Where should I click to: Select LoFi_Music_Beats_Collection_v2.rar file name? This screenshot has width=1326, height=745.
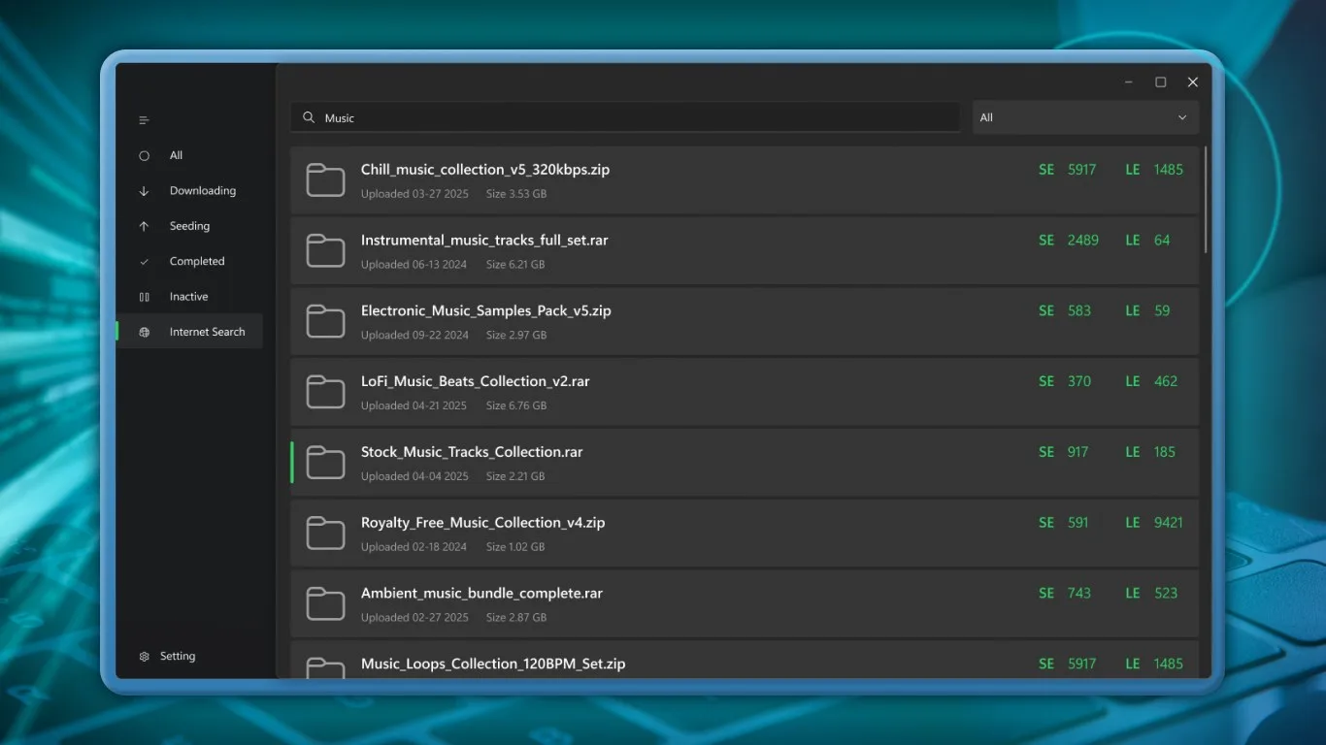[476, 382]
